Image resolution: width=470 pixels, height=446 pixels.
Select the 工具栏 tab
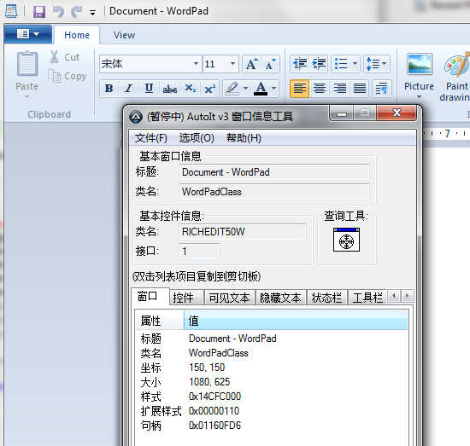click(367, 298)
